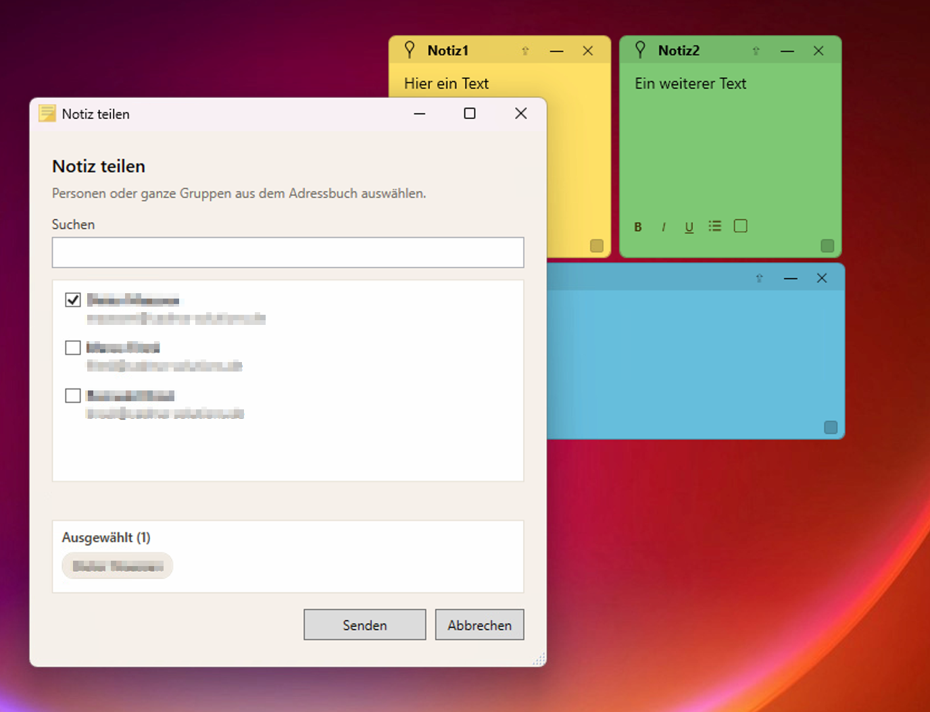Click the 'Notiz1' title text

pos(448,51)
